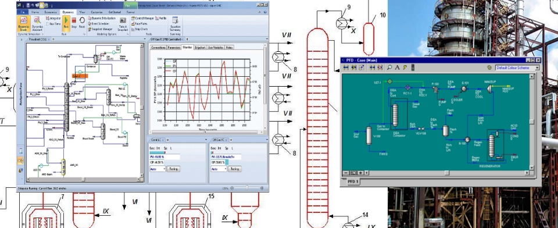
Task: Select the PFD 1 sheet tab
Action: [x=353, y=181]
